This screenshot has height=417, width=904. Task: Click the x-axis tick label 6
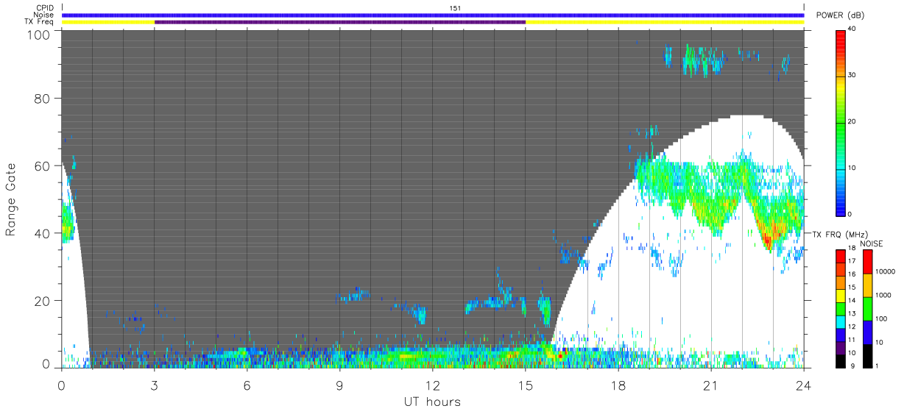point(247,385)
